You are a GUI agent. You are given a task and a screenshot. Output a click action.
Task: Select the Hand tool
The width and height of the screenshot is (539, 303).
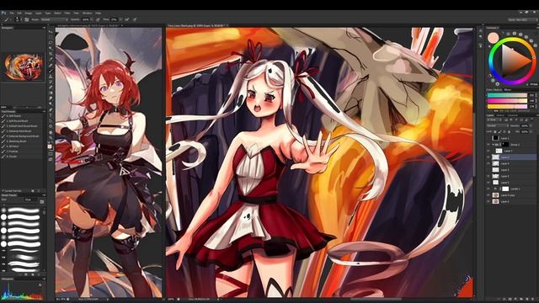[x=51, y=132]
